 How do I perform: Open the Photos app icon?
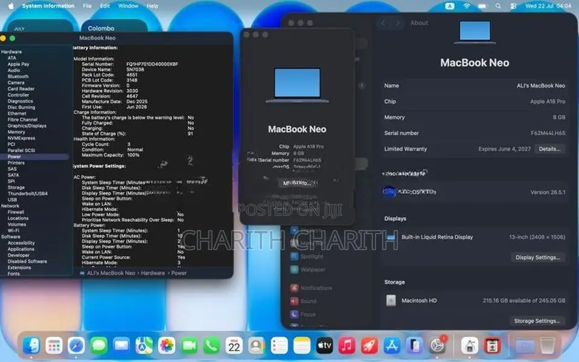pyautogui.click(x=167, y=346)
